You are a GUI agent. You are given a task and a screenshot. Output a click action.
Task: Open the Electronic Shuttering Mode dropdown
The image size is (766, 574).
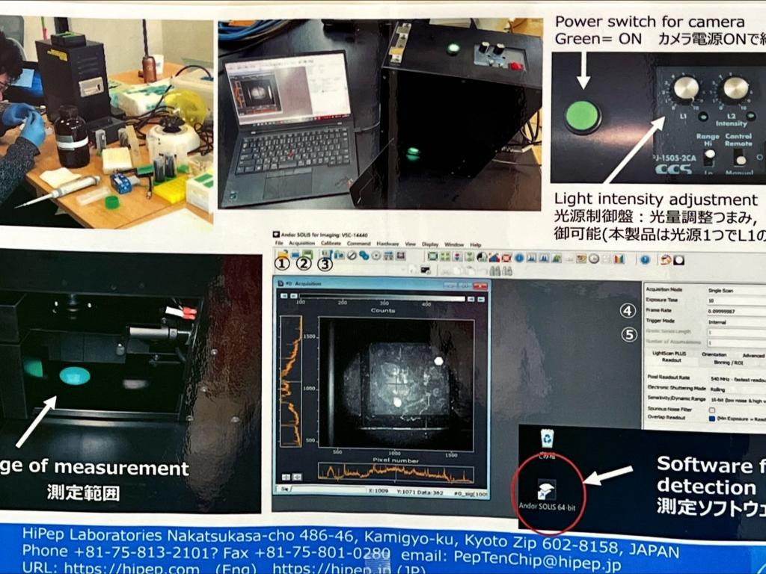(737, 389)
